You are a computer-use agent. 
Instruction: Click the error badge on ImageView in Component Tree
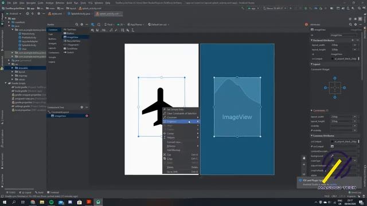87,116
